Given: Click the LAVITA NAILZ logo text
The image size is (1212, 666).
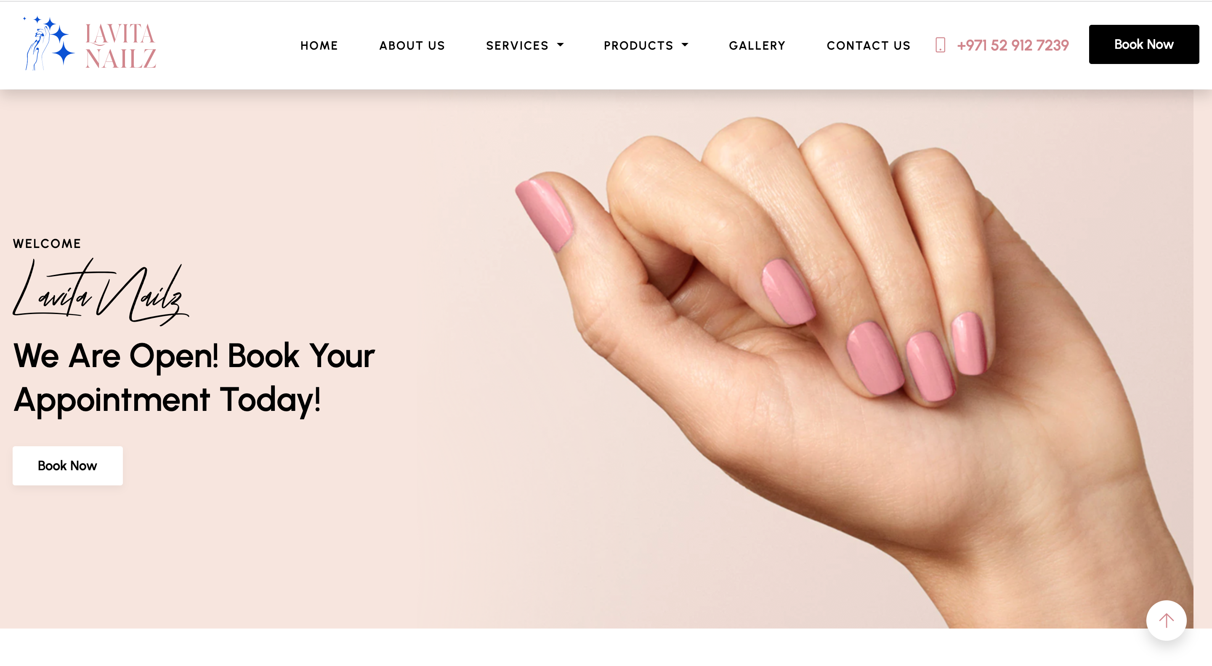Looking at the screenshot, I should pyautogui.click(x=120, y=46).
